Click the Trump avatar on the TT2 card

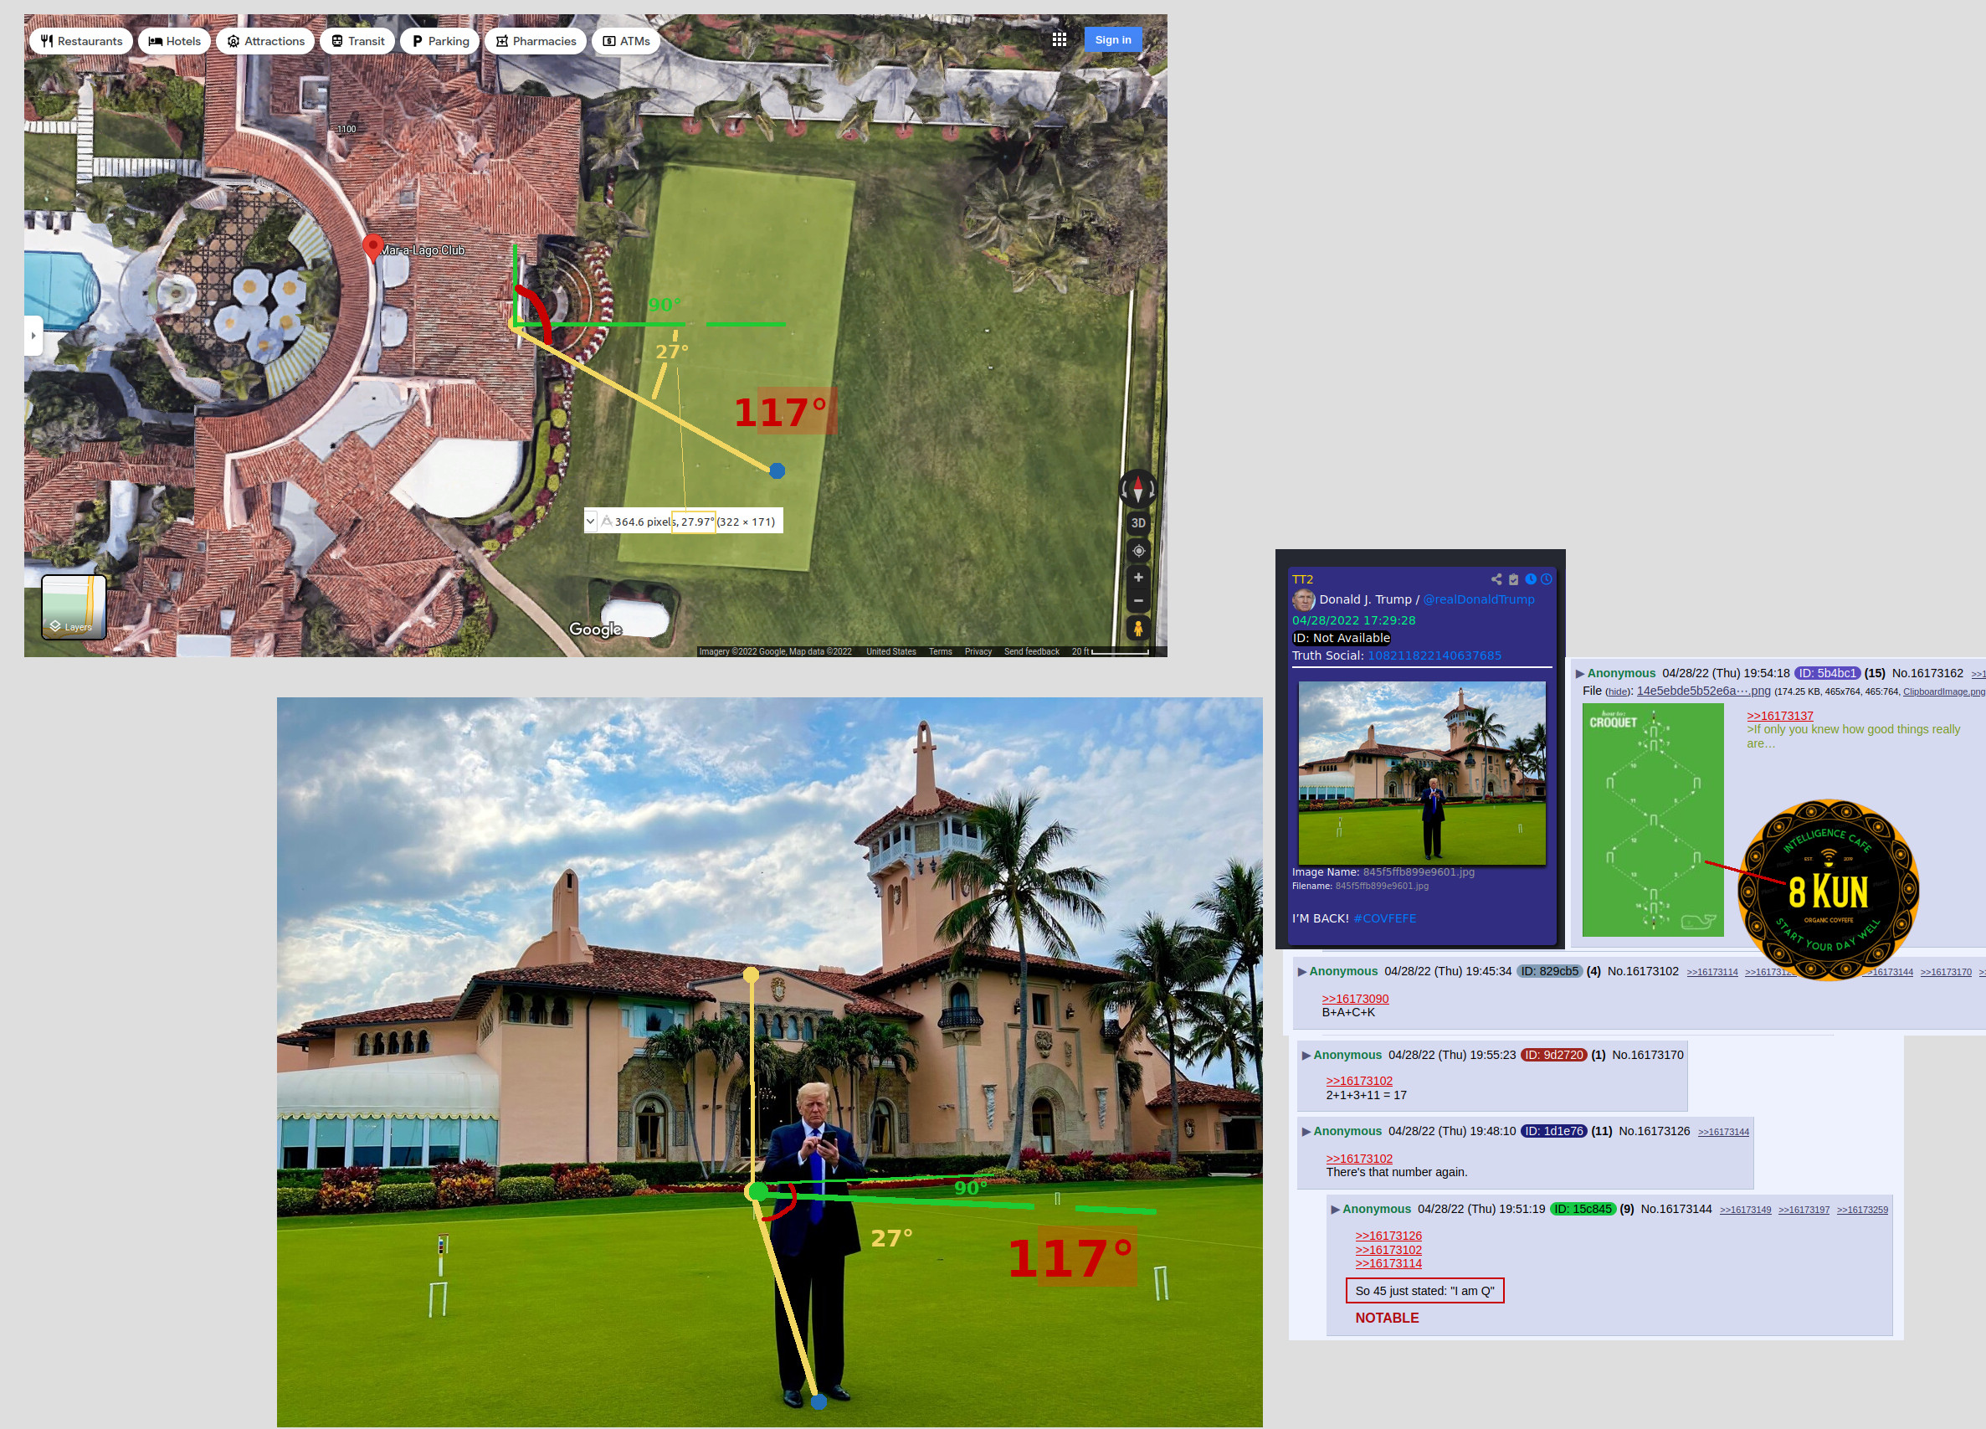1303,600
